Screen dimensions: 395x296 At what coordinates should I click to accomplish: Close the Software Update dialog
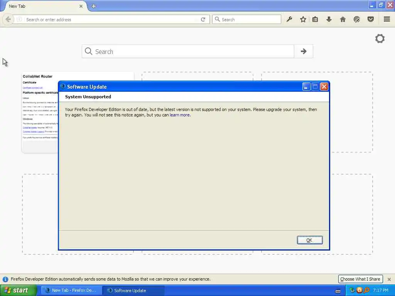324,87
